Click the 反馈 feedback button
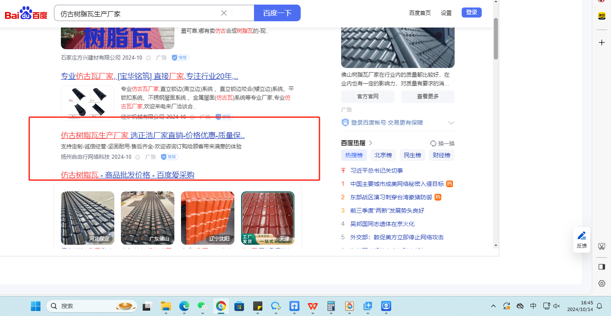 [x=582, y=240]
